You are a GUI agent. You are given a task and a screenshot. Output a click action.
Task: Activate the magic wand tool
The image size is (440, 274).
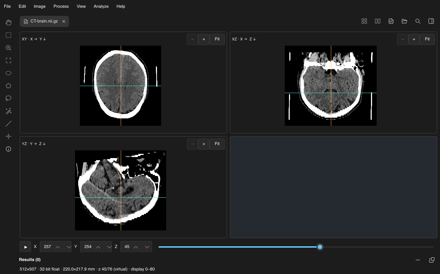pyautogui.click(x=8, y=111)
